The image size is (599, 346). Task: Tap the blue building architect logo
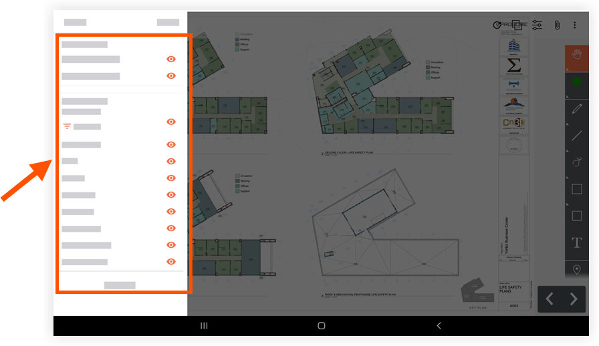[x=514, y=47]
